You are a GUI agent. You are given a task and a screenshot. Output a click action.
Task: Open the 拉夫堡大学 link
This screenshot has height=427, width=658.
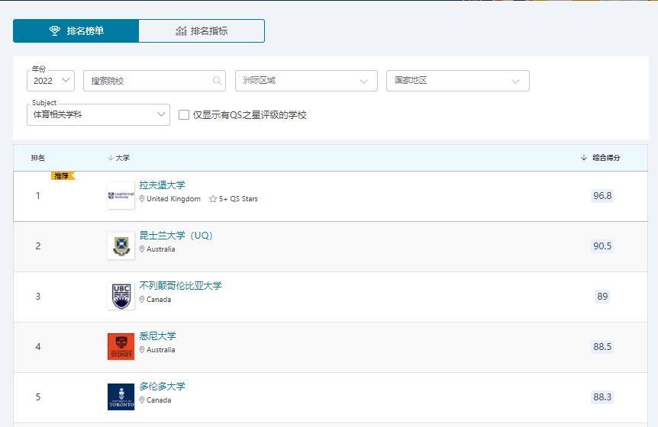pos(162,185)
